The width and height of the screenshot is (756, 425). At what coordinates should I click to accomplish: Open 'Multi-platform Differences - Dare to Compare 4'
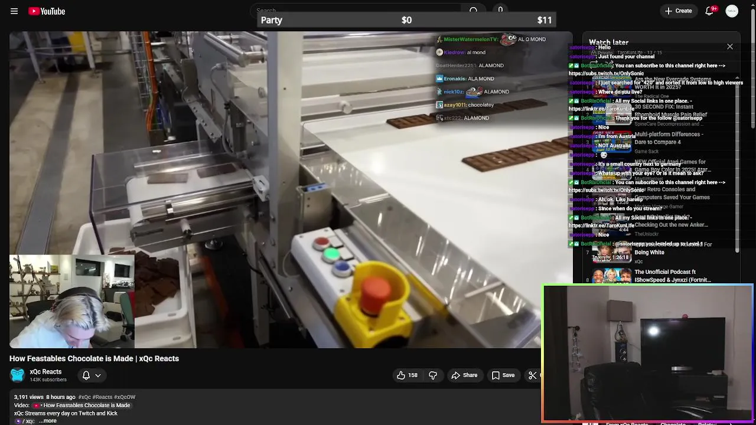(669, 138)
